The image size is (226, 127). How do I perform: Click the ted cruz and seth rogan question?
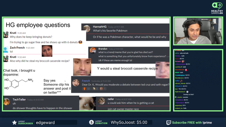coord(126,85)
